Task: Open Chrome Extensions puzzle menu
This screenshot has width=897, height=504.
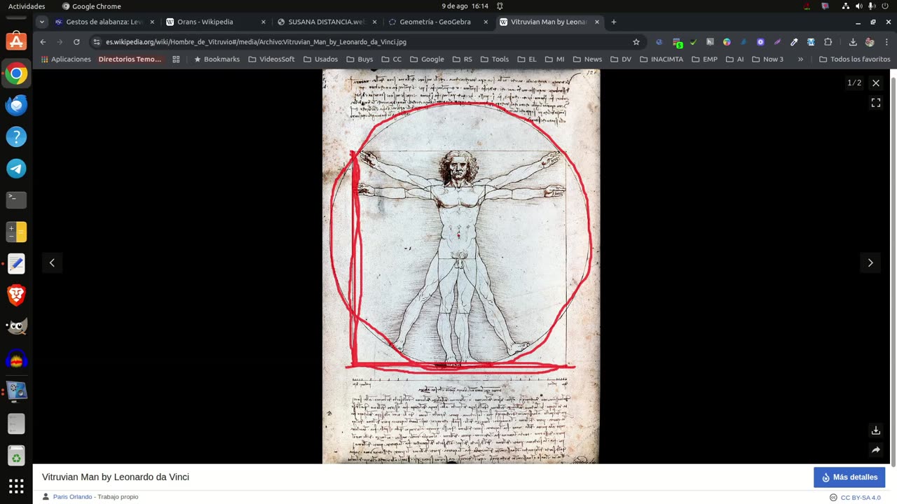Action: click(828, 42)
